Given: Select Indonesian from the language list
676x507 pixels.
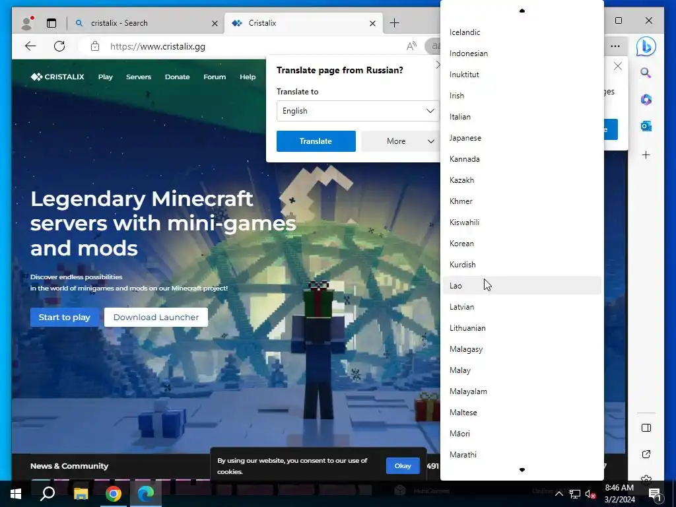Looking at the screenshot, I should click(x=522, y=53).
